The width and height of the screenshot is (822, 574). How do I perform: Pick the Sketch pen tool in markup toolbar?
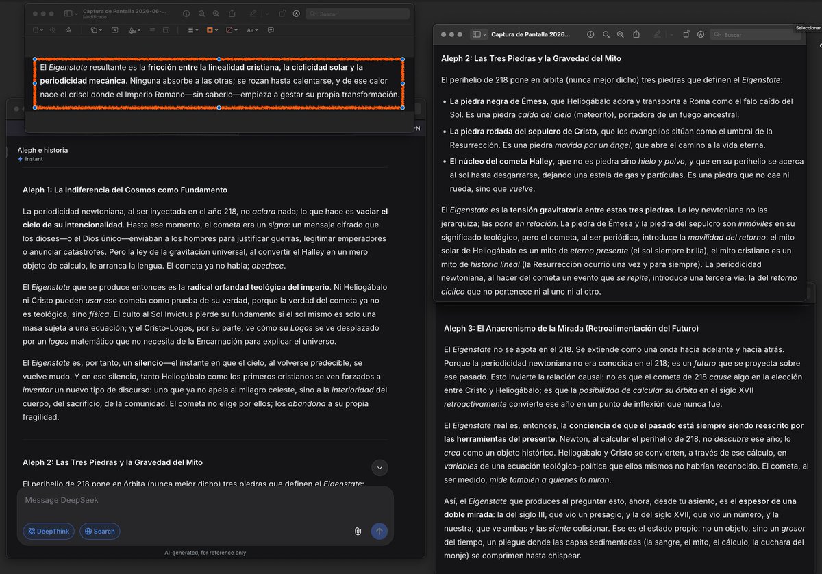coord(68,30)
